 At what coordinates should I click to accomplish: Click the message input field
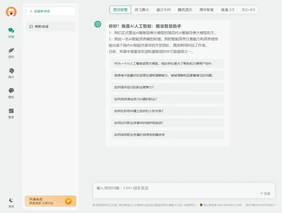(x=184, y=191)
